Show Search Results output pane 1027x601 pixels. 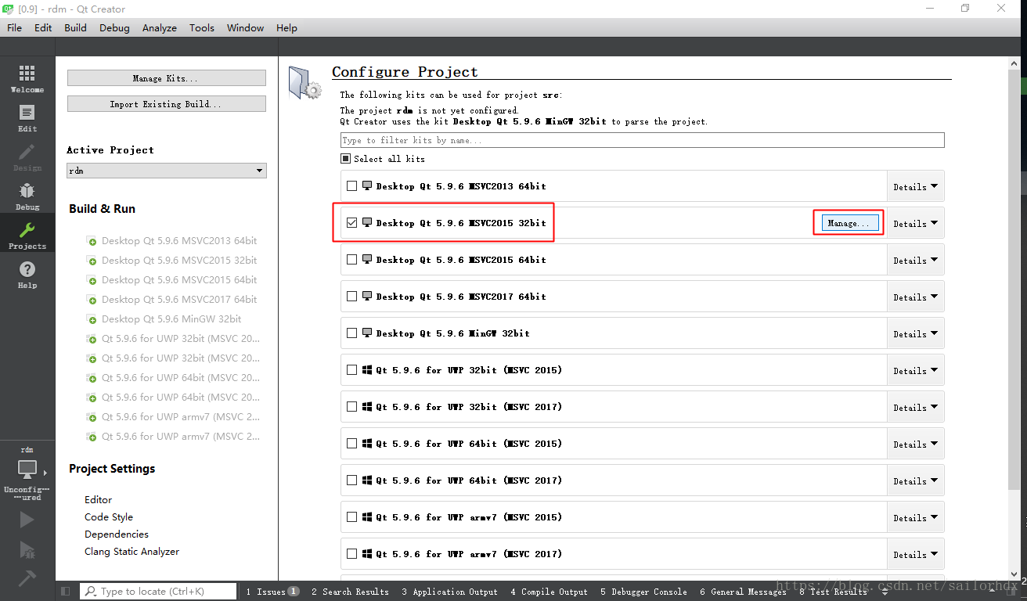tap(350, 592)
